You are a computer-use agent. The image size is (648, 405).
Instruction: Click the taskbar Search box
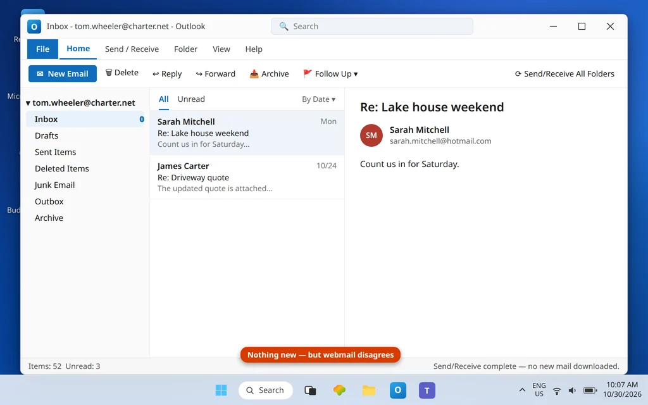266,390
